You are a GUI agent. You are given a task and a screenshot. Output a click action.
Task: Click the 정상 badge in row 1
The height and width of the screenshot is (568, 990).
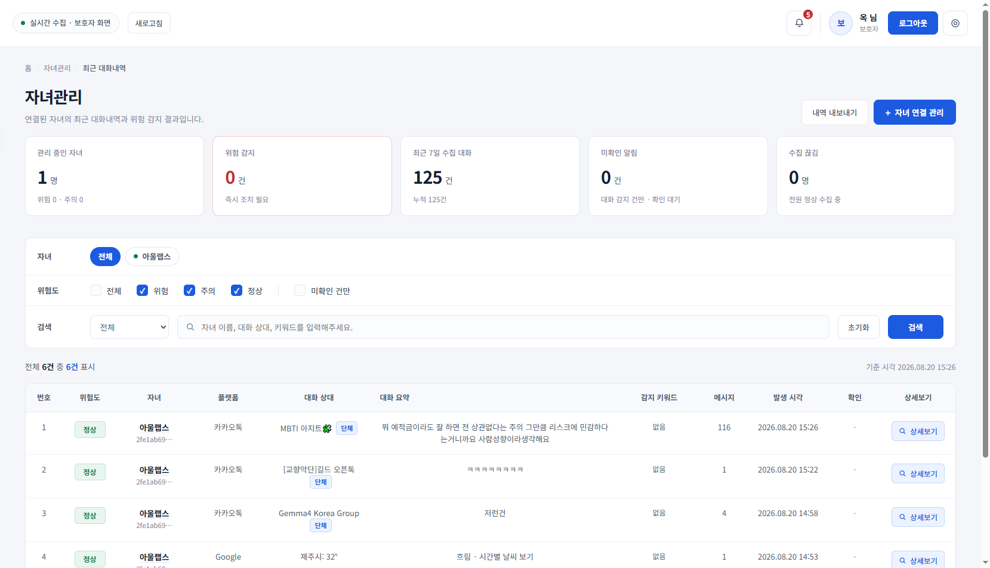tap(90, 430)
